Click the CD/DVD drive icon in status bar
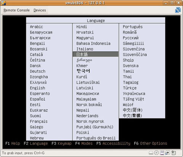This screenshot has height=157, width=183. pyautogui.click(x=156, y=153)
